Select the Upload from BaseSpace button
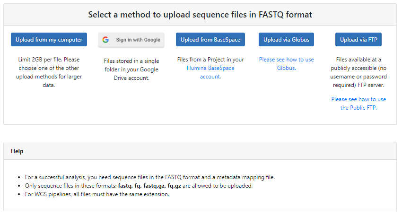Image resolution: width=402 pixels, height=216 pixels. pos(210,39)
